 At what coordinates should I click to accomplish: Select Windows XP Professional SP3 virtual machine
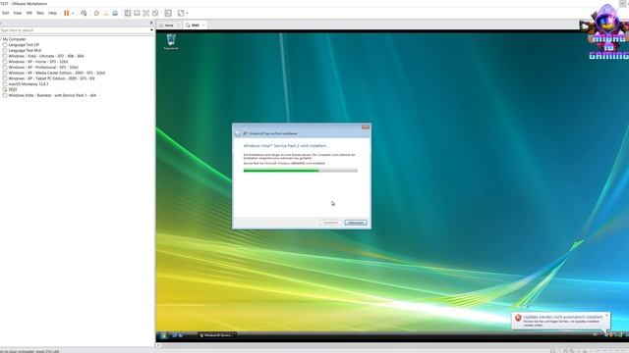coord(43,68)
